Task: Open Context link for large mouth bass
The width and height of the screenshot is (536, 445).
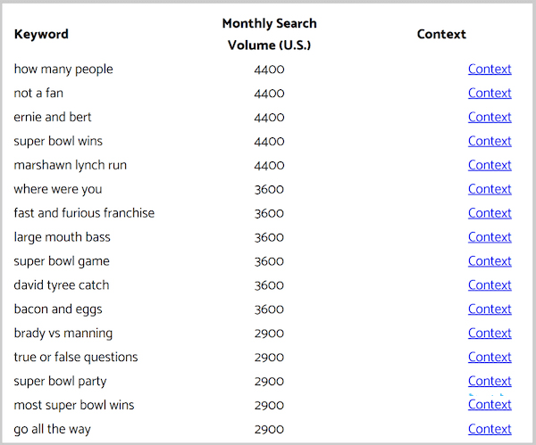Action: click(490, 237)
